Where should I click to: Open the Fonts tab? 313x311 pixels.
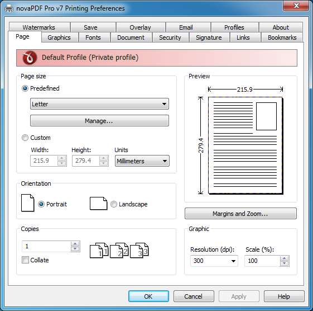coord(94,37)
